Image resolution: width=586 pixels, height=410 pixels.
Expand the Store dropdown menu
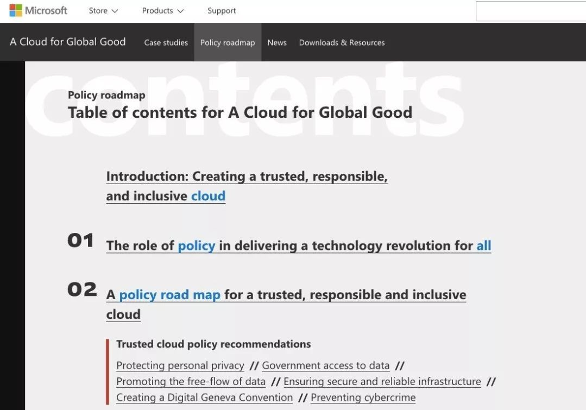click(x=103, y=11)
